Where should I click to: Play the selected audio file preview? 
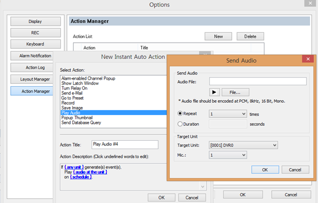214,93
